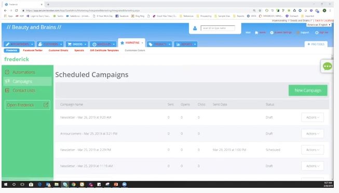Click the Campaign Name column header
The image size is (339, 193).
(x=72, y=105)
